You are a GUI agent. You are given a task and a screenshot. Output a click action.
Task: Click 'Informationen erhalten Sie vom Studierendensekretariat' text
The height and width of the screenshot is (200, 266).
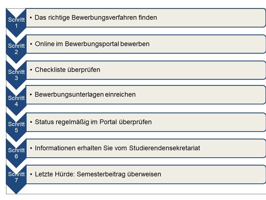[117, 148]
